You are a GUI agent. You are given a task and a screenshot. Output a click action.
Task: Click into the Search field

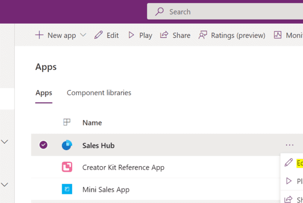[x=225, y=12]
